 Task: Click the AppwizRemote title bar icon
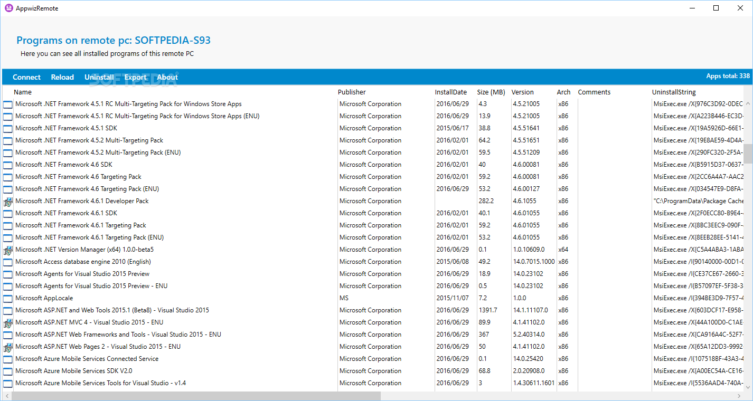[x=8, y=8]
